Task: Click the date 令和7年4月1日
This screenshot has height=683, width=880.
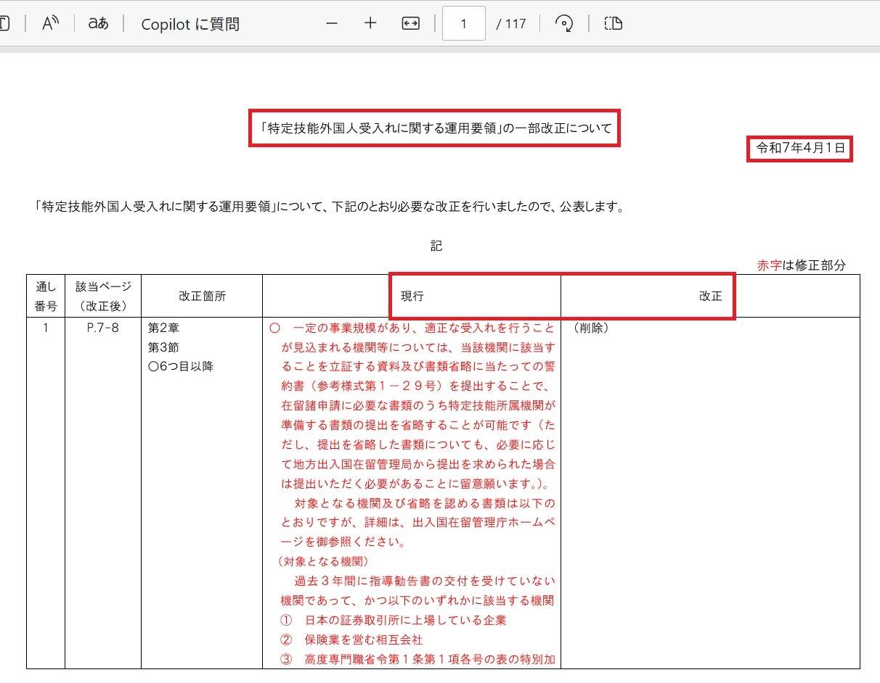Action: pyautogui.click(x=800, y=149)
